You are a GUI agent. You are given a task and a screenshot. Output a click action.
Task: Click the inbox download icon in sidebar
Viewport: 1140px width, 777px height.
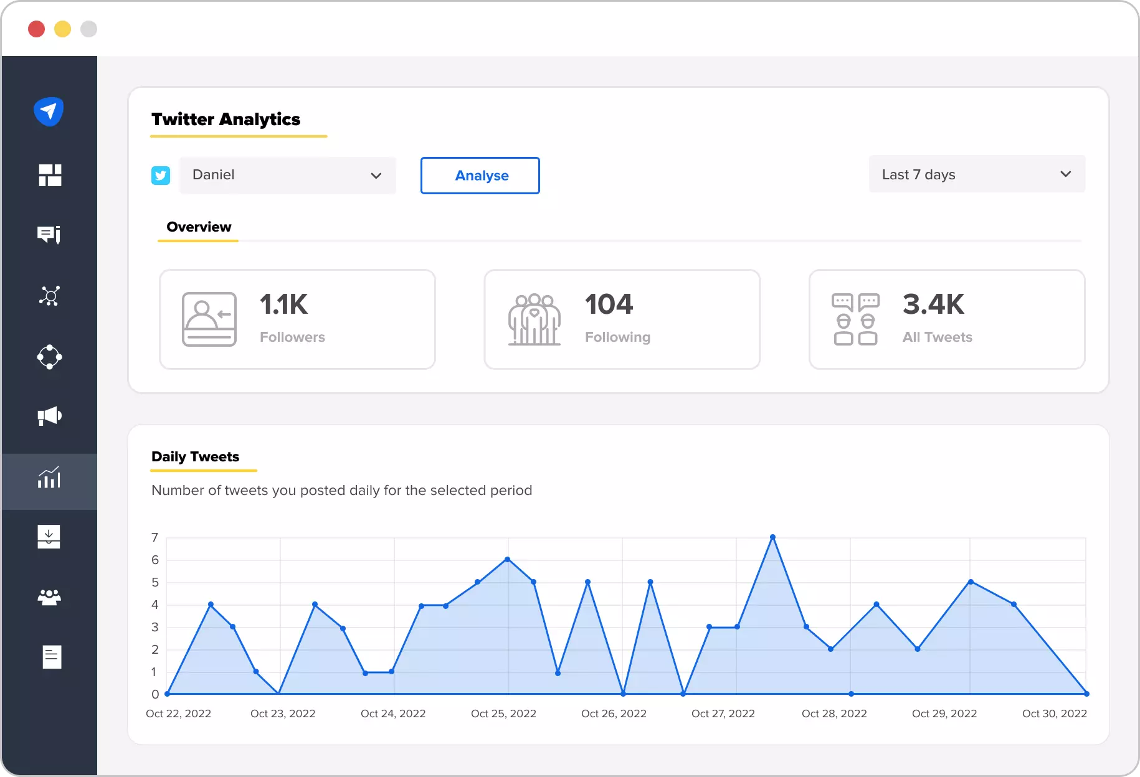coord(50,537)
